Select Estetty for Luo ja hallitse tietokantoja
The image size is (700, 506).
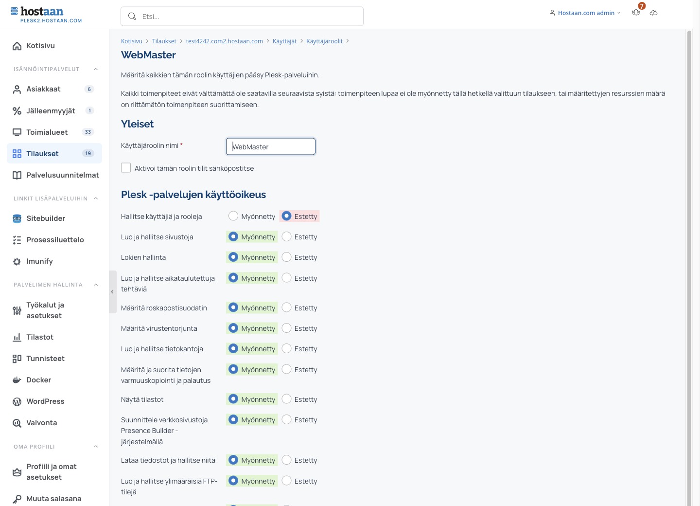click(287, 348)
